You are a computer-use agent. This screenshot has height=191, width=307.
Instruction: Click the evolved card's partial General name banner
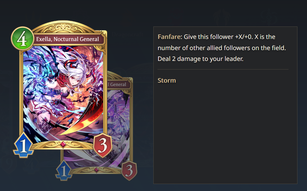point(119,84)
